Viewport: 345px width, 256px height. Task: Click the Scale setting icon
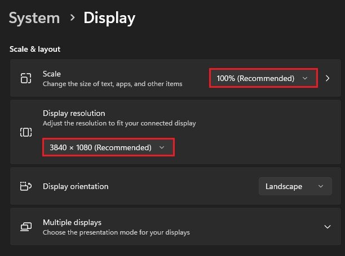(x=26, y=79)
